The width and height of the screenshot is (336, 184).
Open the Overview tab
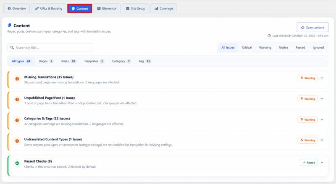coord(16,8)
